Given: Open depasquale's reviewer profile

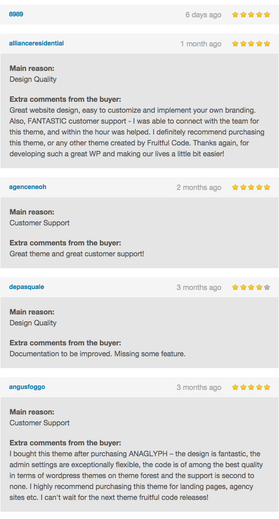Looking at the screenshot, I should pyautogui.click(x=27, y=287).
